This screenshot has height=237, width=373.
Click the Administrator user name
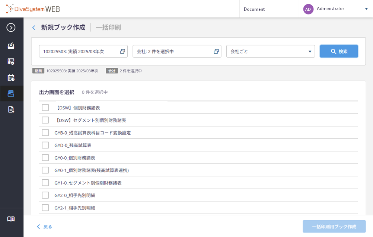tap(330, 9)
